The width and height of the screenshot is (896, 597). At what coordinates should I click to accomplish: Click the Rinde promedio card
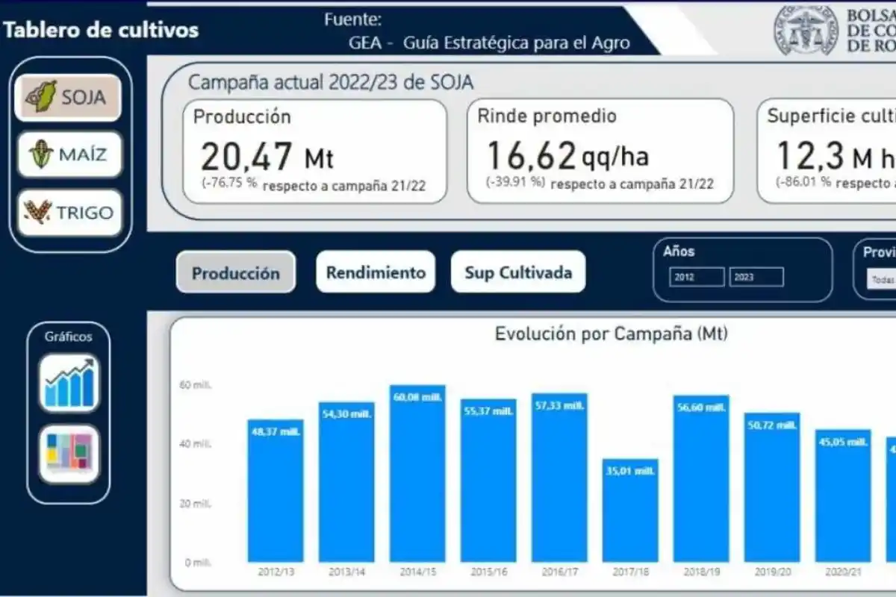[x=600, y=151]
